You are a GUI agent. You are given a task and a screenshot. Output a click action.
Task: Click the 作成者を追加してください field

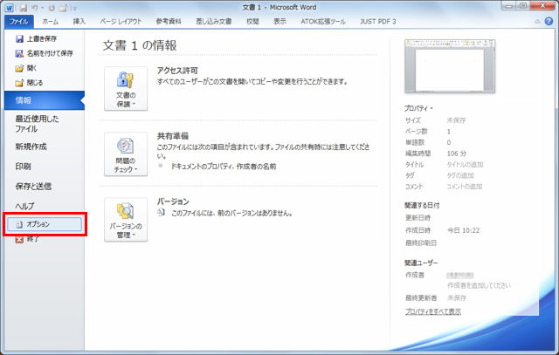tap(480, 285)
